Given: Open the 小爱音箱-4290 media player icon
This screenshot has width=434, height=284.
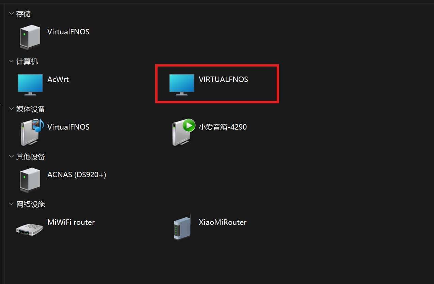Looking at the screenshot, I should point(181,132).
